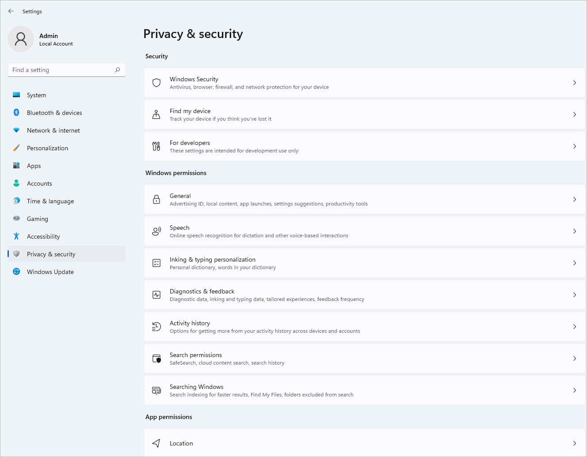Viewport: 587px width, 457px height.
Task: Click the Speech voice icon
Action: 156,231
